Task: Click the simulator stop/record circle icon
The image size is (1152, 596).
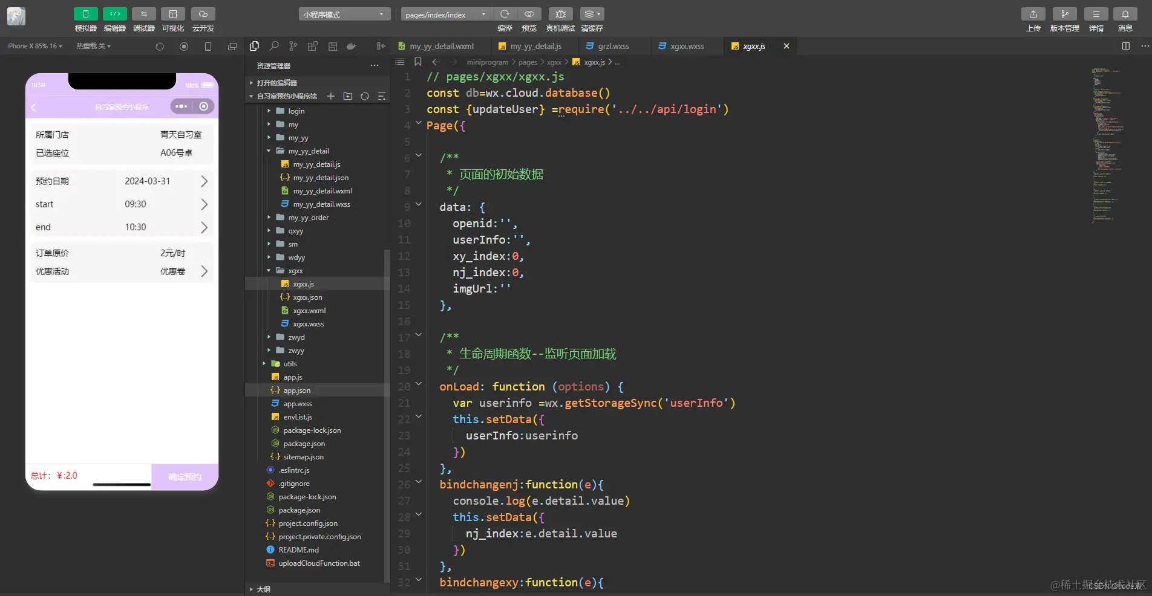Action: click(x=184, y=47)
